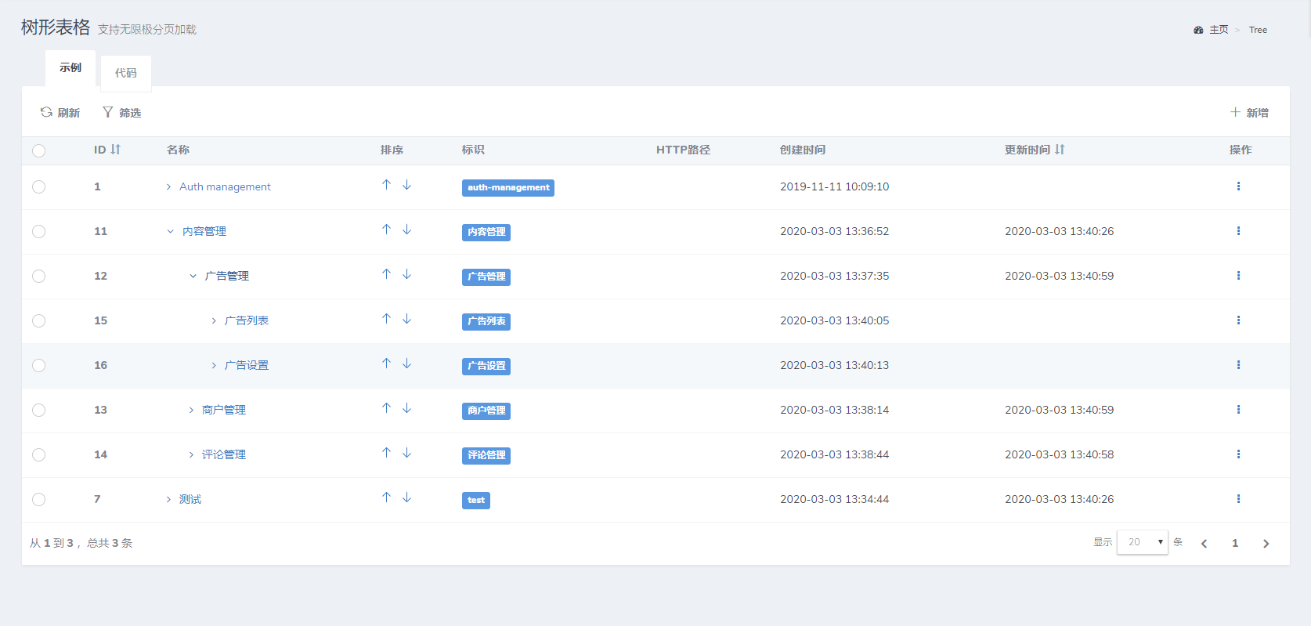Open actions menu for 商户管理 row
This screenshot has height=626, width=1311.
tap(1238, 410)
